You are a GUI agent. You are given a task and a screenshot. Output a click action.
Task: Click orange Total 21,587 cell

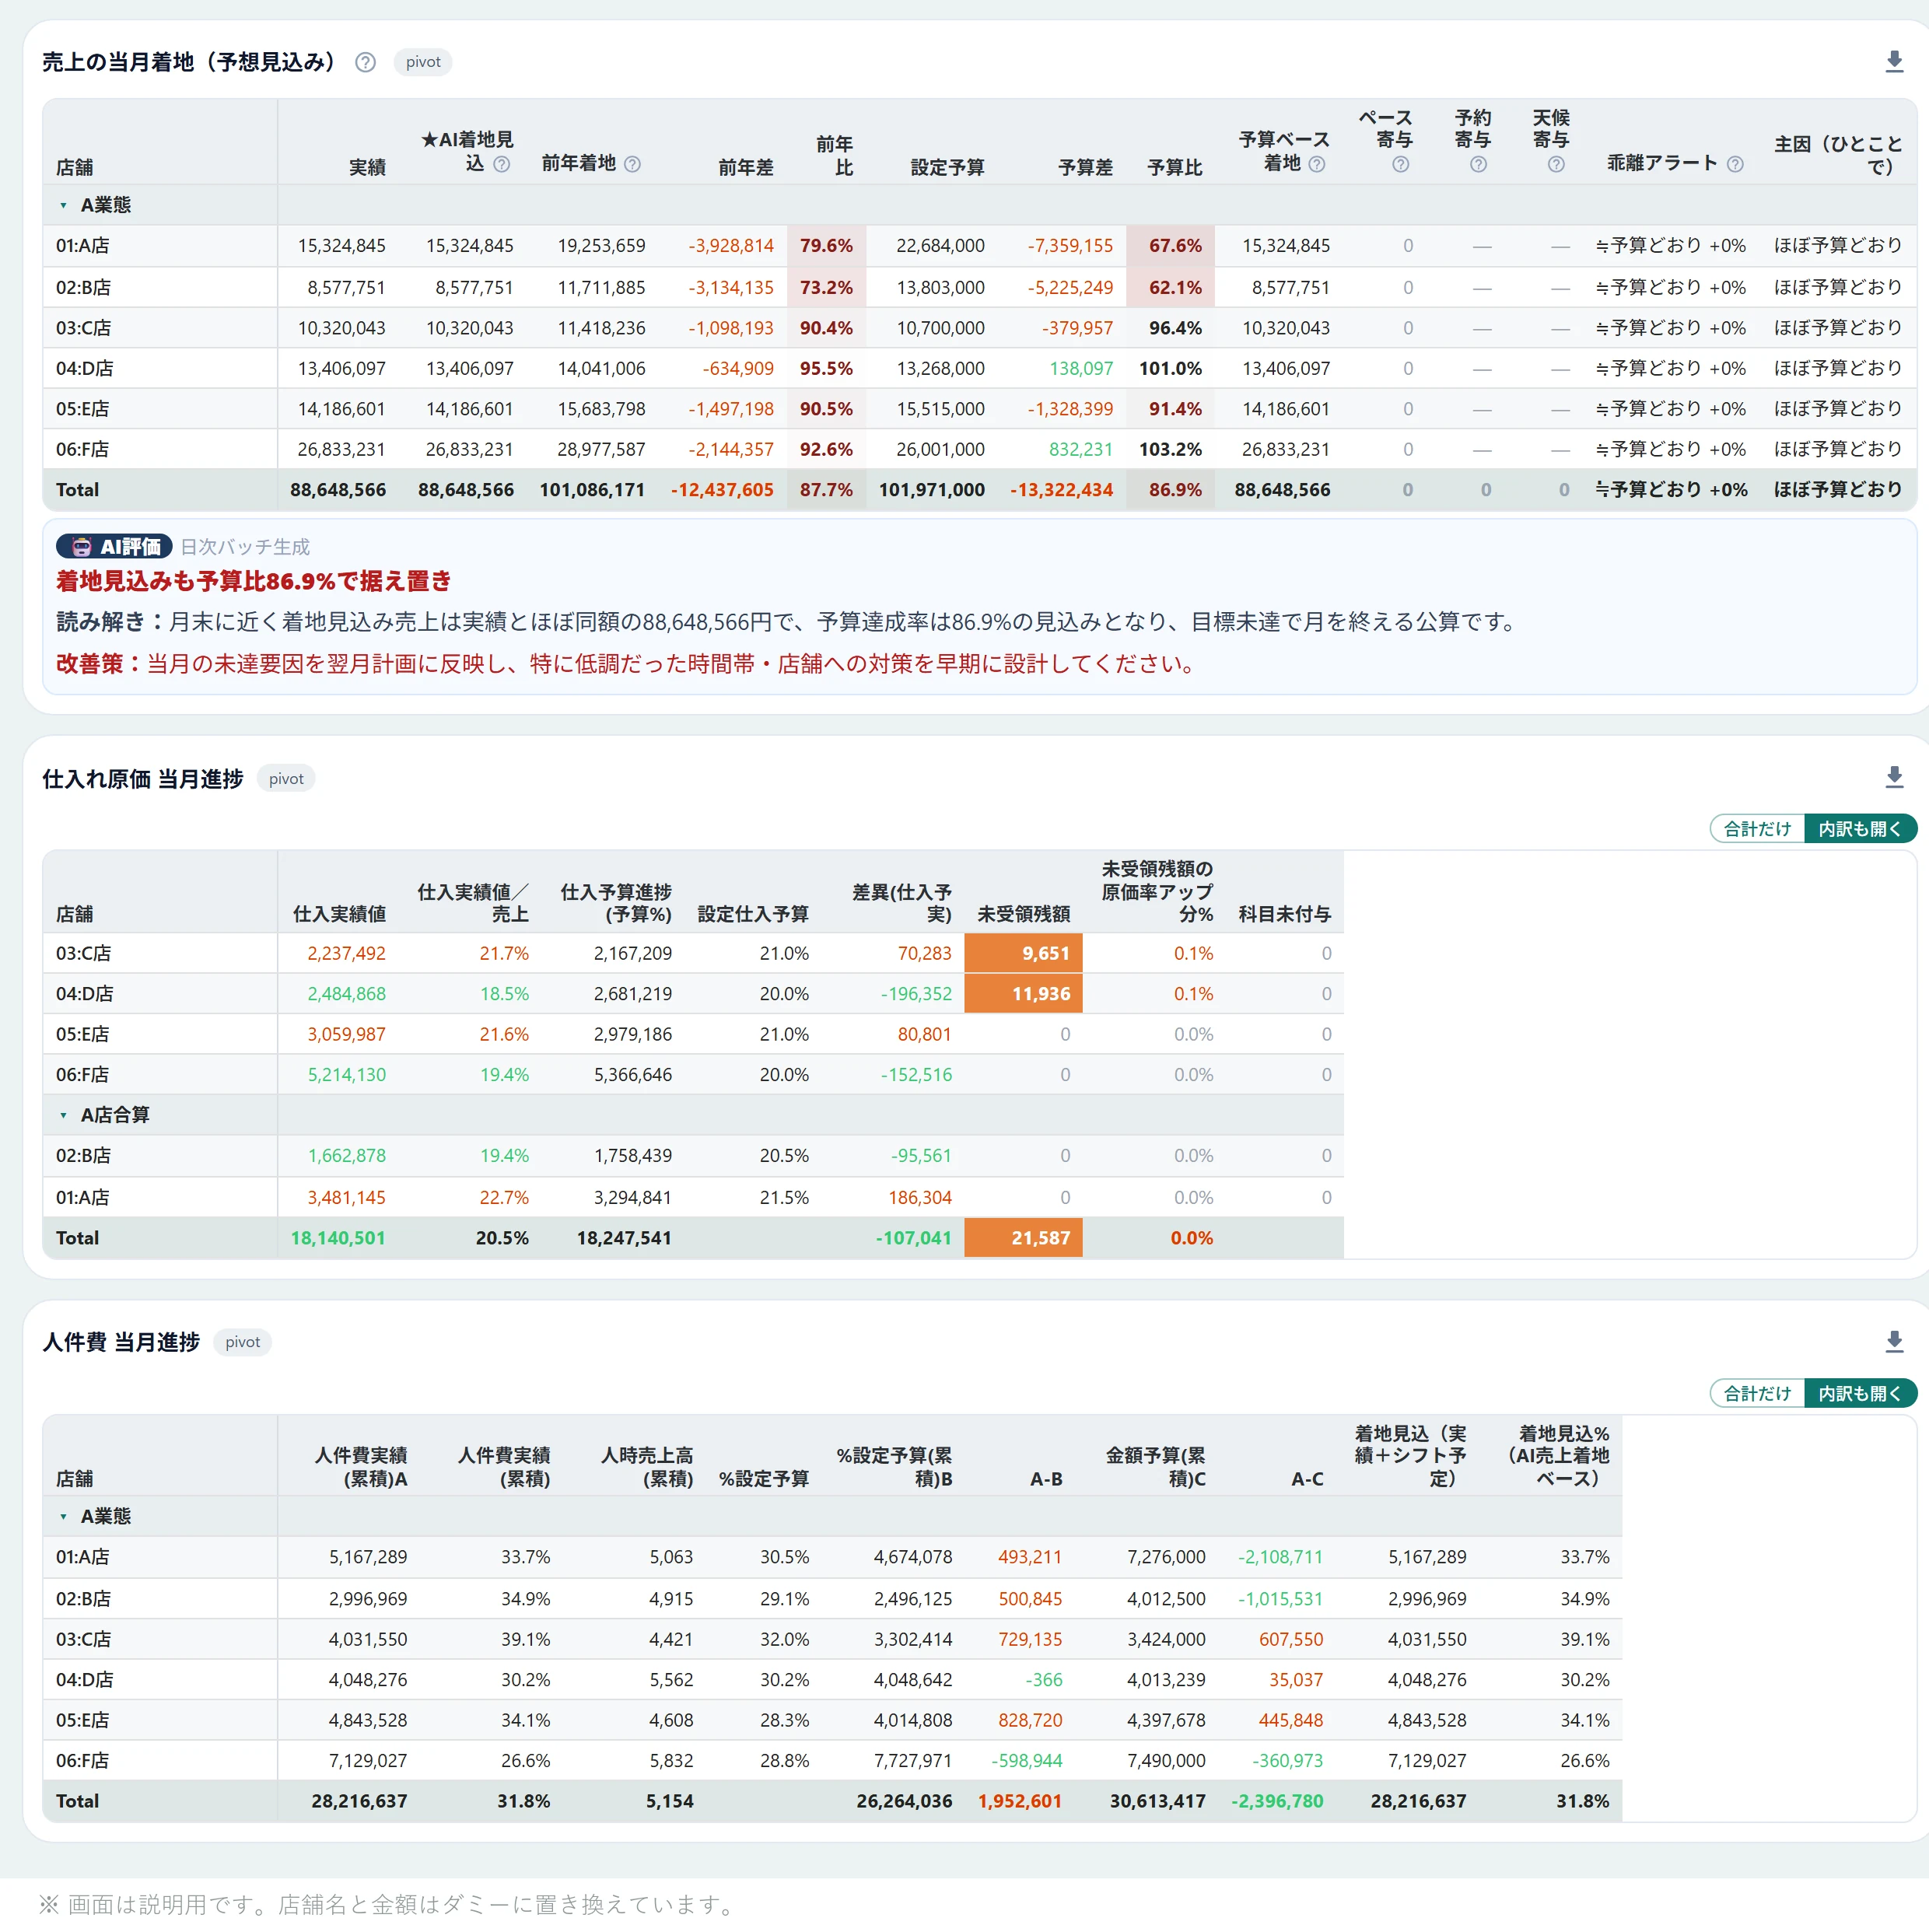coord(1023,1238)
